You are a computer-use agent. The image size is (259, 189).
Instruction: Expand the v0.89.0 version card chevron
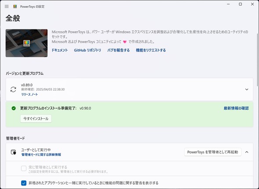coord(247,90)
